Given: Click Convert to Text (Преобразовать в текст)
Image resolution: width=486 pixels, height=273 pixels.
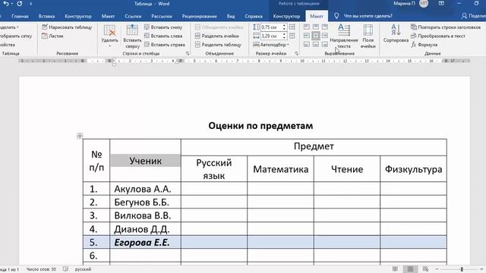Looking at the screenshot, I should click(438, 36).
